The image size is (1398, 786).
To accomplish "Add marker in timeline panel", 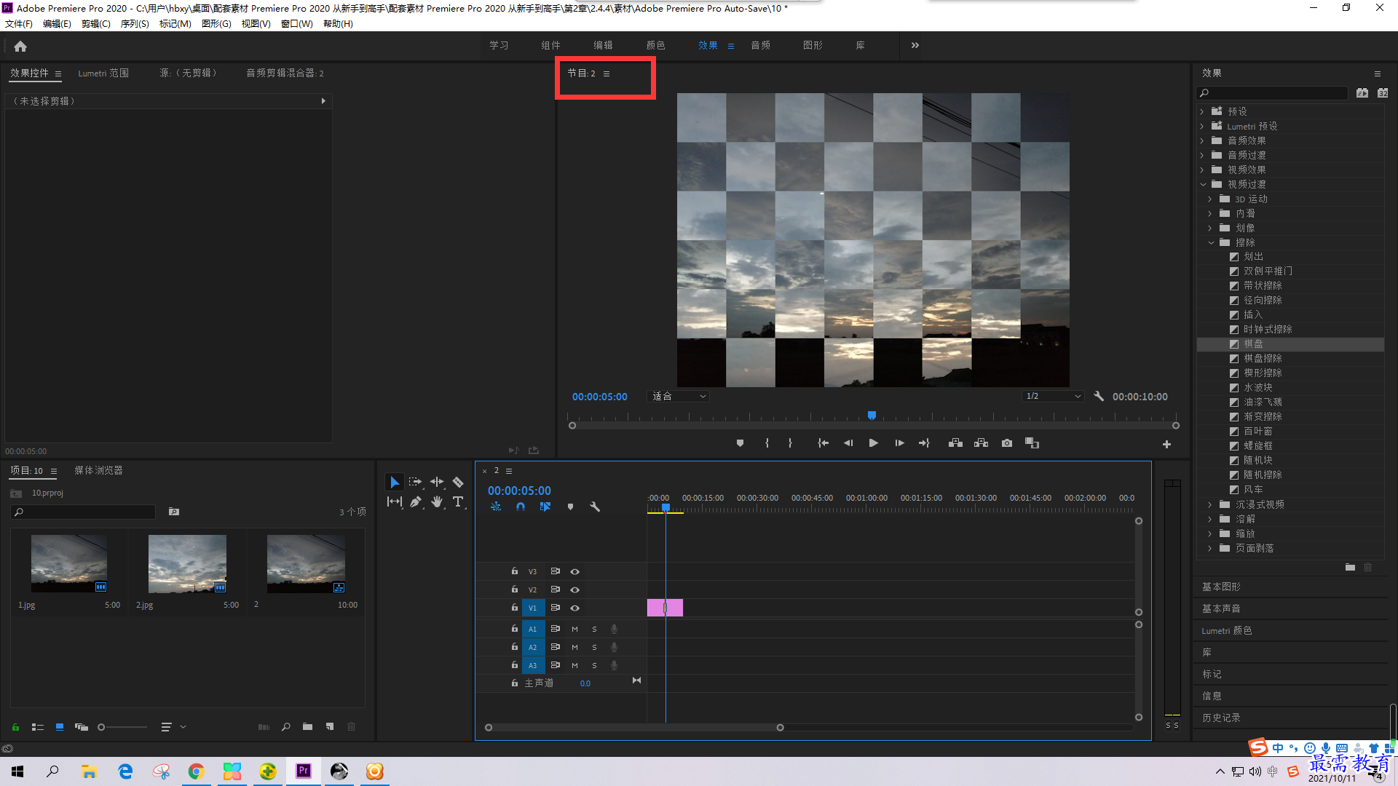I will 570,507.
